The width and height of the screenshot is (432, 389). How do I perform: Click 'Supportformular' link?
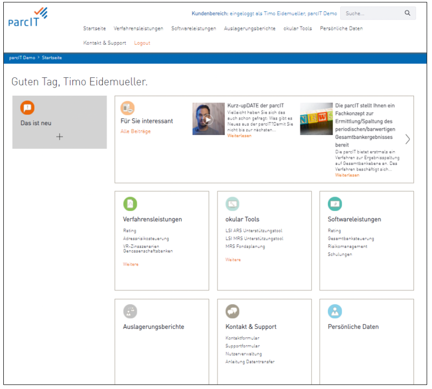(243, 346)
